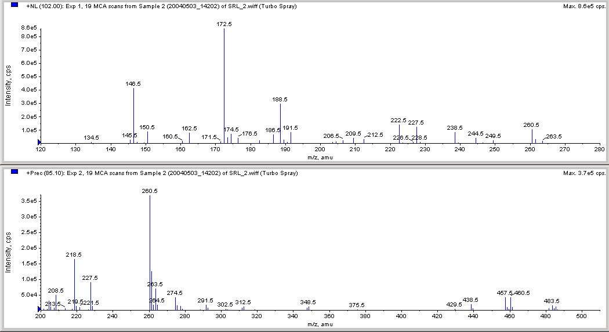Image resolution: width=609 pixels, height=332 pixels.
Task: Click the +NL (102.00) spectrum title text
Action: tap(161, 6)
